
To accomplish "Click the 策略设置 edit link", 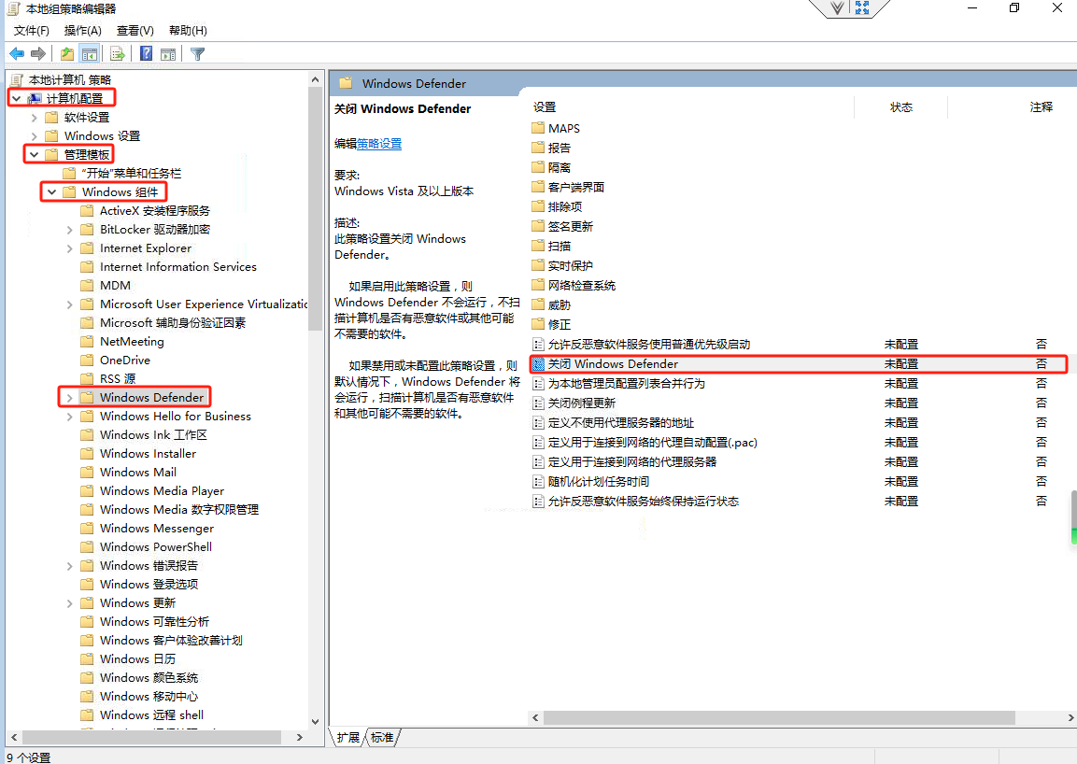I will point(379,144).
